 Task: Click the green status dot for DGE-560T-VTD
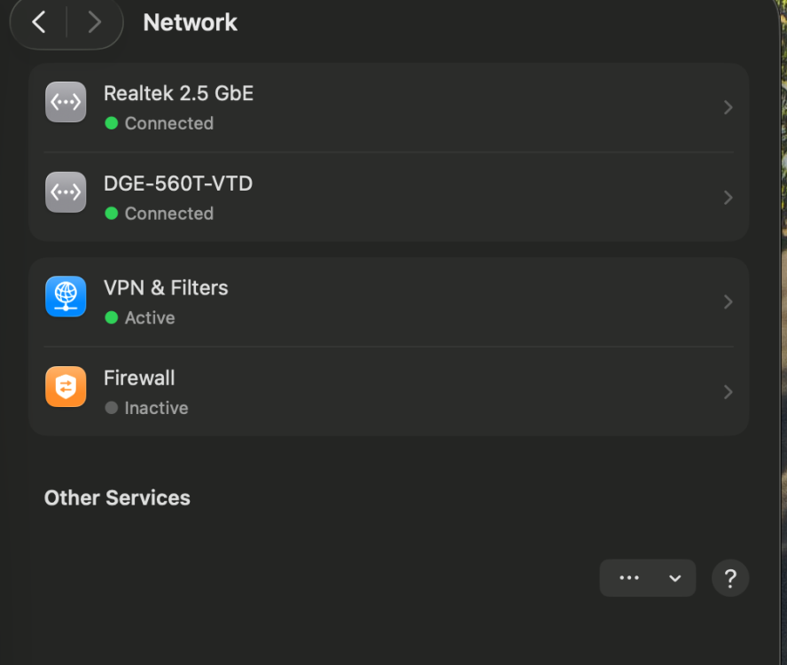click(x=112, y=214)
